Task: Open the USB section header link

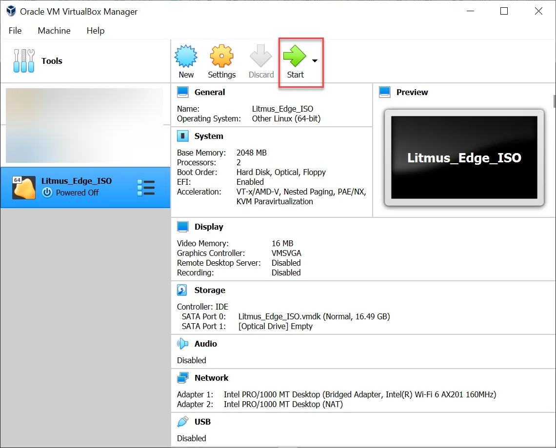Action: point(202,422)
